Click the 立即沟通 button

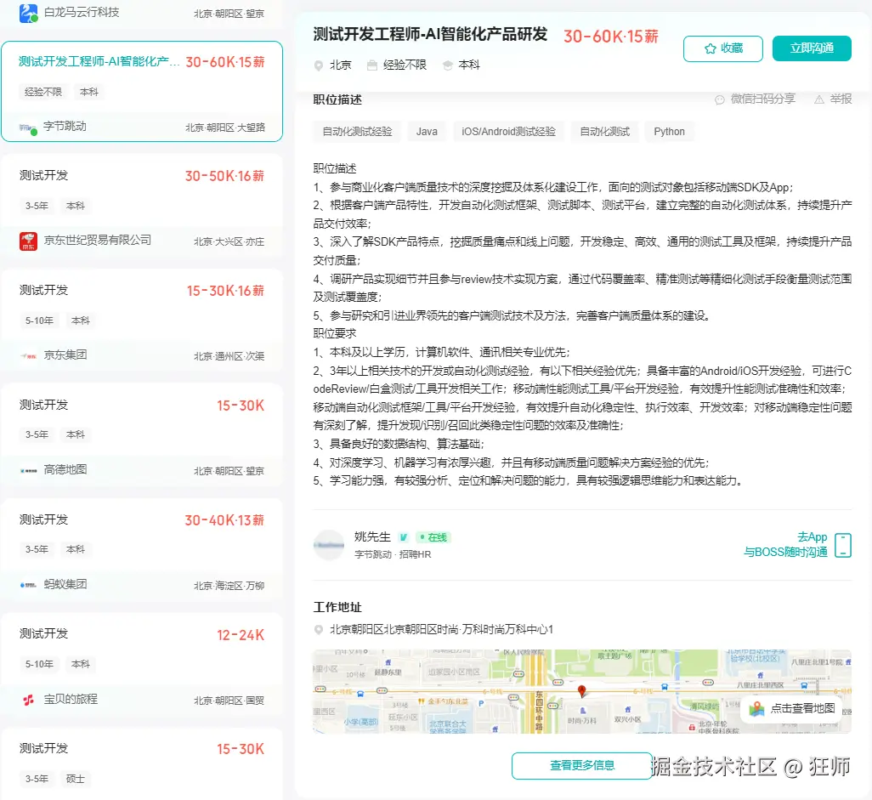pos(812,48)
